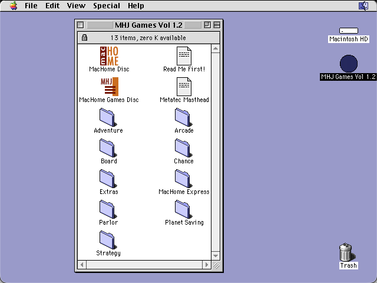The image size is (377, 283).
Task: Click the 'Macintosh HD' label on desktop
Action: (x=349, y=39)
